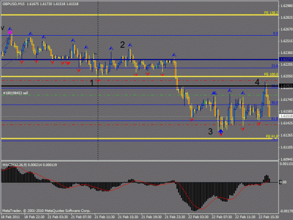Click the MACD scale top value 0.001151
The width and height of the screenshot is (293, 220).
286,164
